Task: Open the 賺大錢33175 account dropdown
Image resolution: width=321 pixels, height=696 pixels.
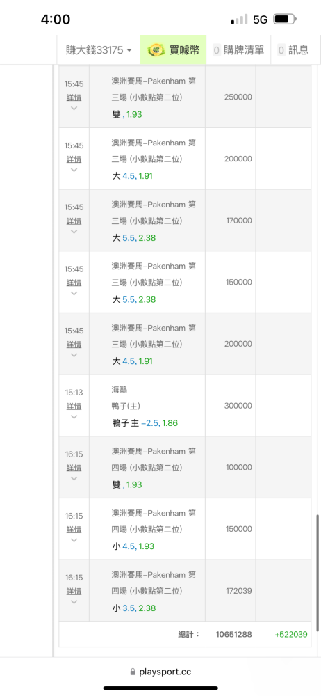Action: 99,50
